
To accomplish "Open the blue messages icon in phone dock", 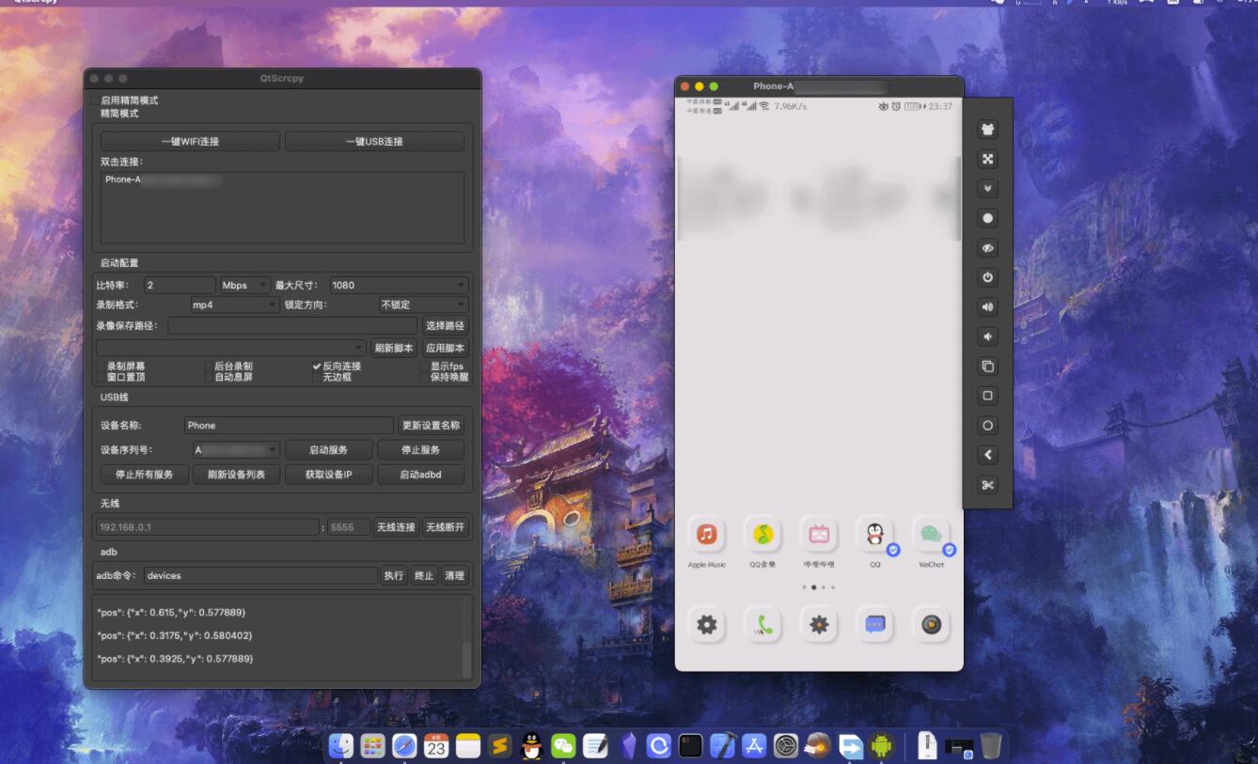I will (875, 625).
